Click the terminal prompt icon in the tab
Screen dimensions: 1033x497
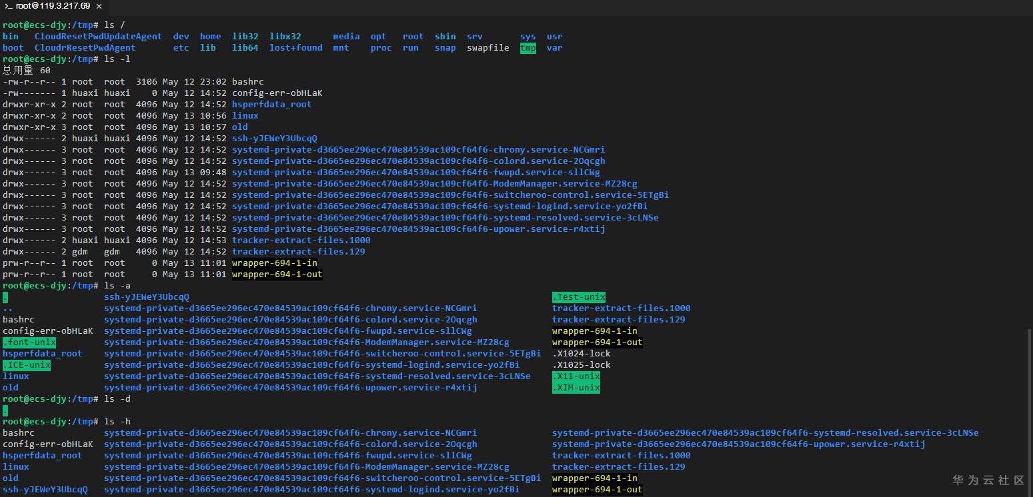click(9, 6)
